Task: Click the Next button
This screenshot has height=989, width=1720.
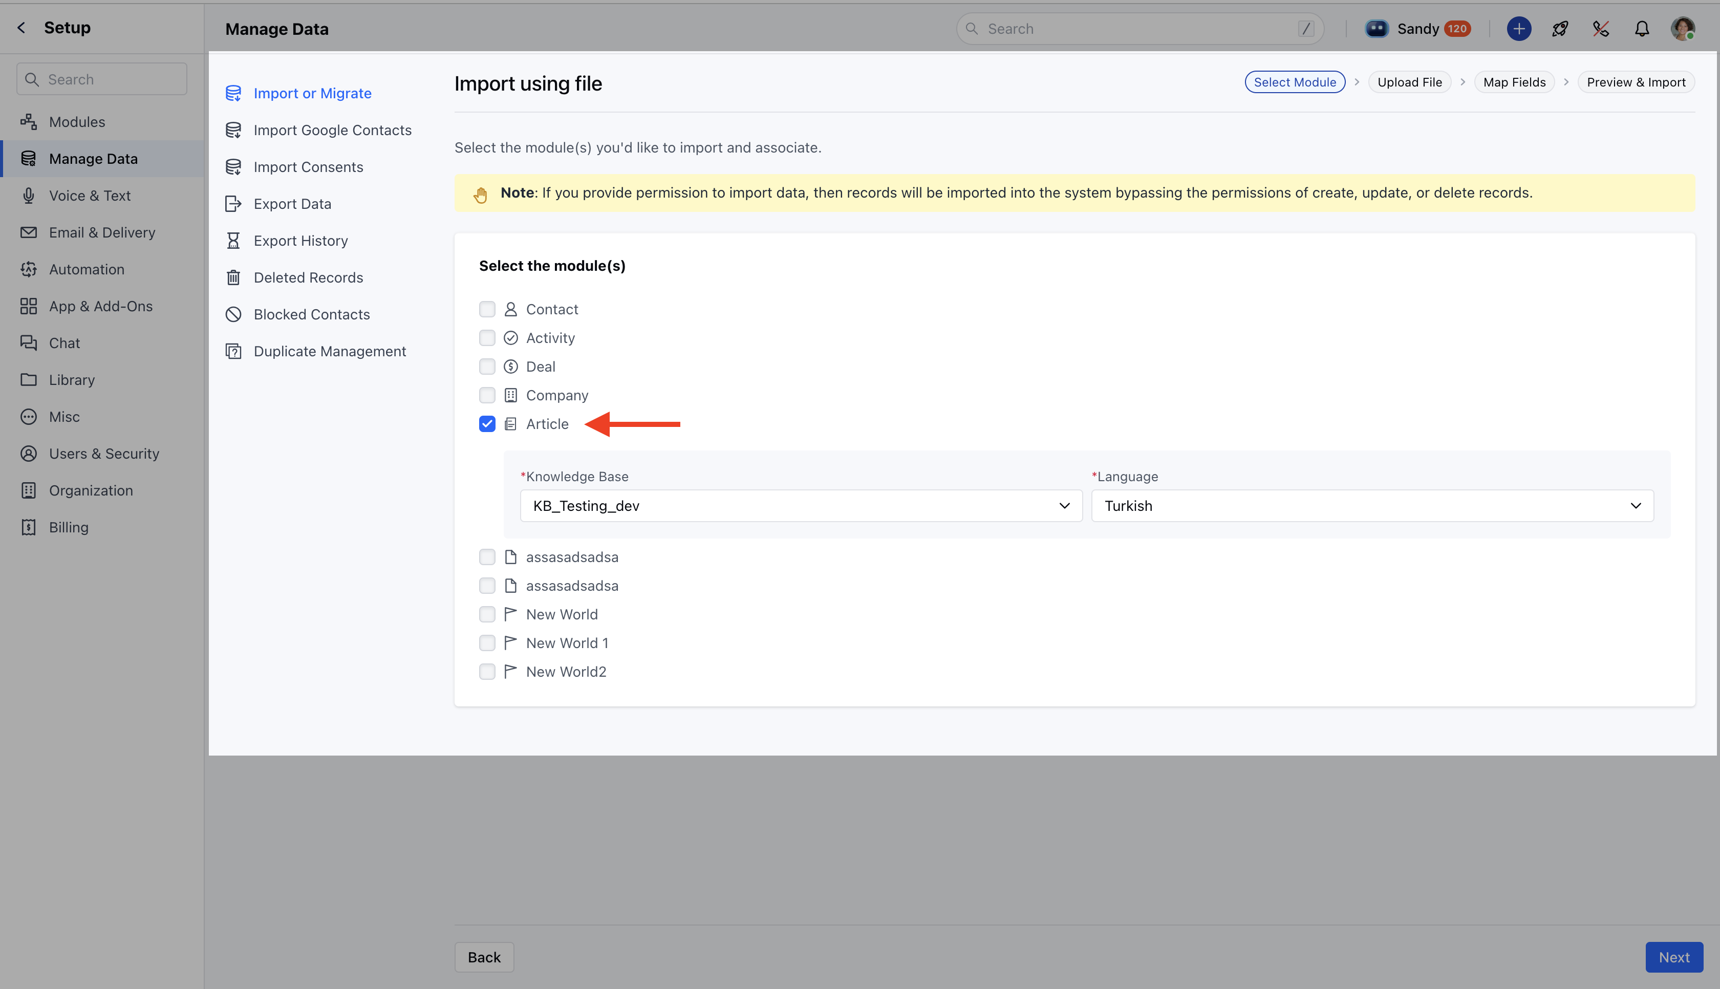Action: click(1673, 957)
